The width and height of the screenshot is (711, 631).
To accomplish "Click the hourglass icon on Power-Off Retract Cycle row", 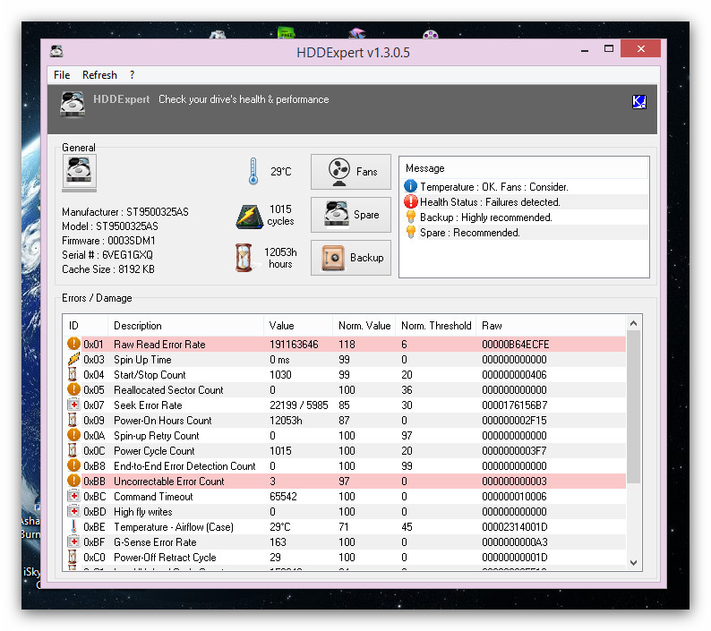I will click(73, 557).
